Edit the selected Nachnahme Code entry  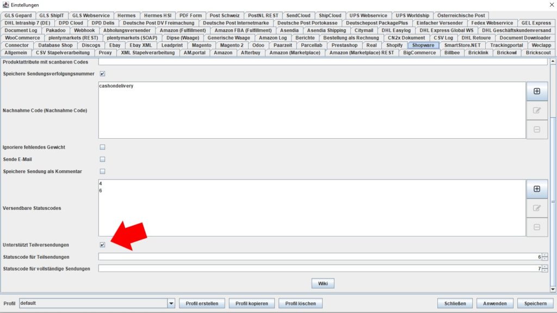click(537, 111)
